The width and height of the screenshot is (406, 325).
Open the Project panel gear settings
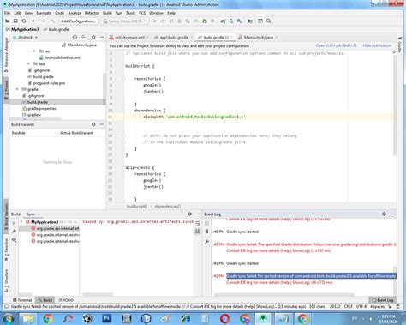93,37
